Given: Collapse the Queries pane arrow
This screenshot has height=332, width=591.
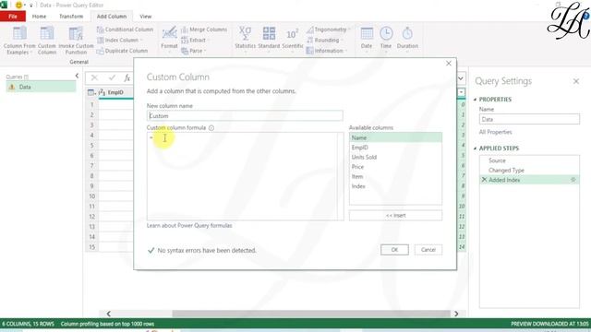Looking at the screenshot, I should click(x=77, y=76).
